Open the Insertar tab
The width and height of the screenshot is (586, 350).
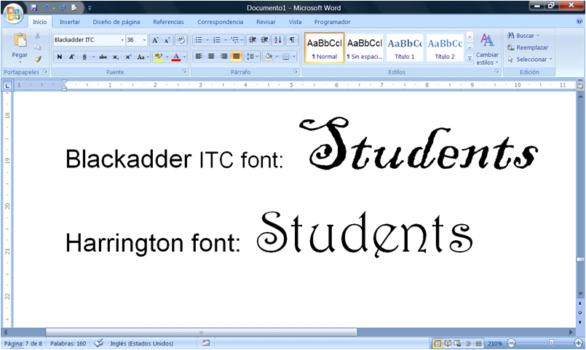(x=70, y=22)
